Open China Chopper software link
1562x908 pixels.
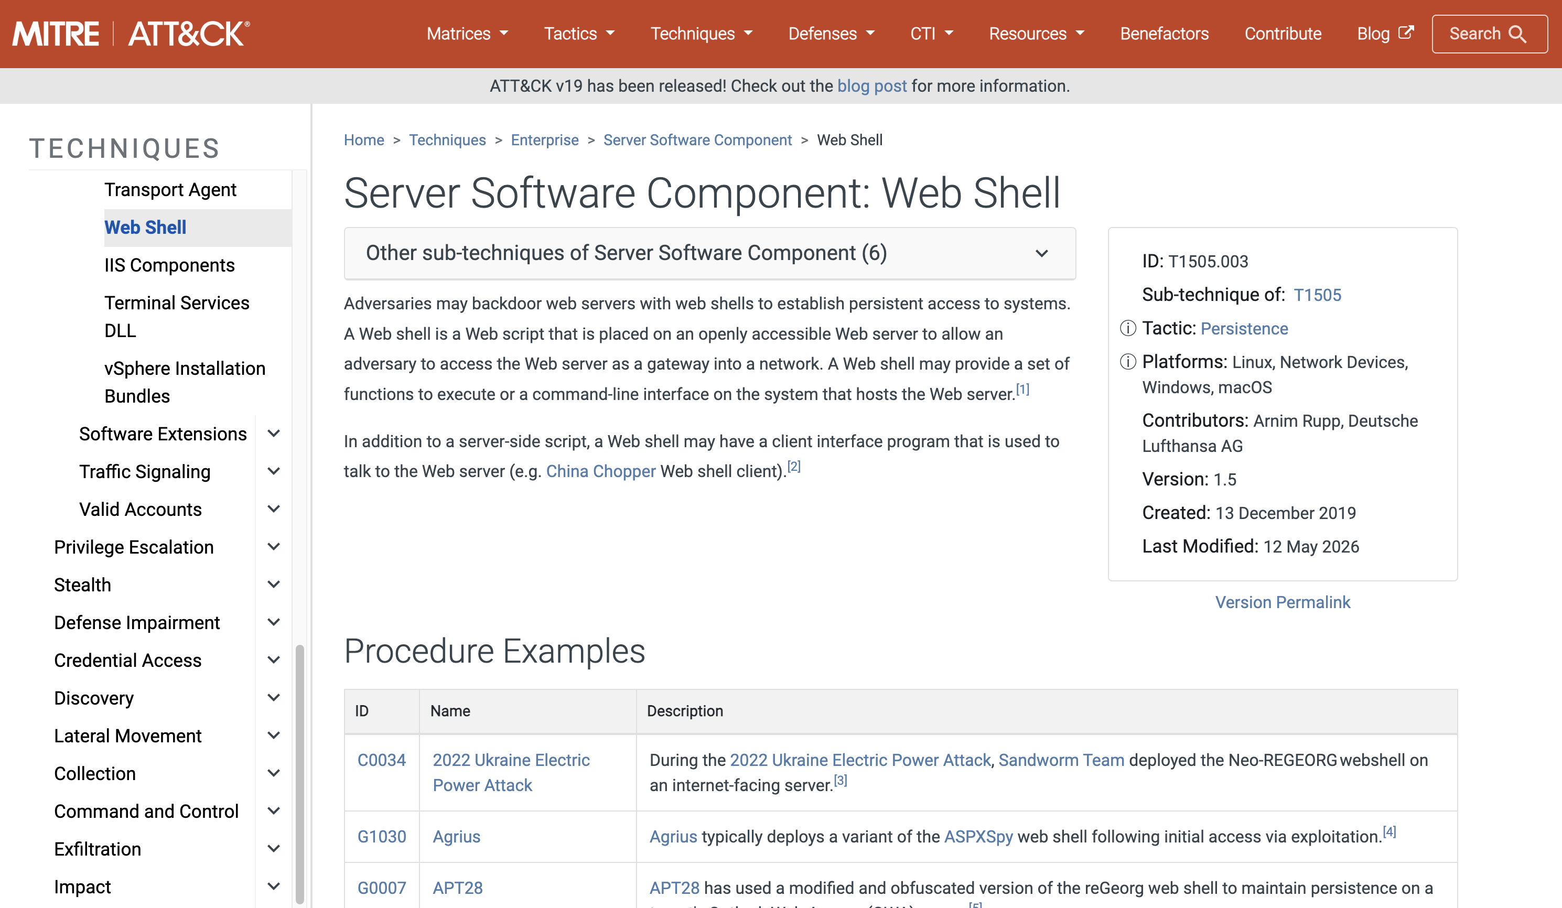tap(600, 471)
